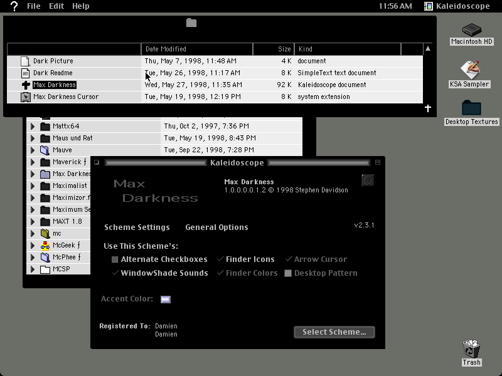Click the Select Scheme... button

pyautogui.click(x=334, y=332)
